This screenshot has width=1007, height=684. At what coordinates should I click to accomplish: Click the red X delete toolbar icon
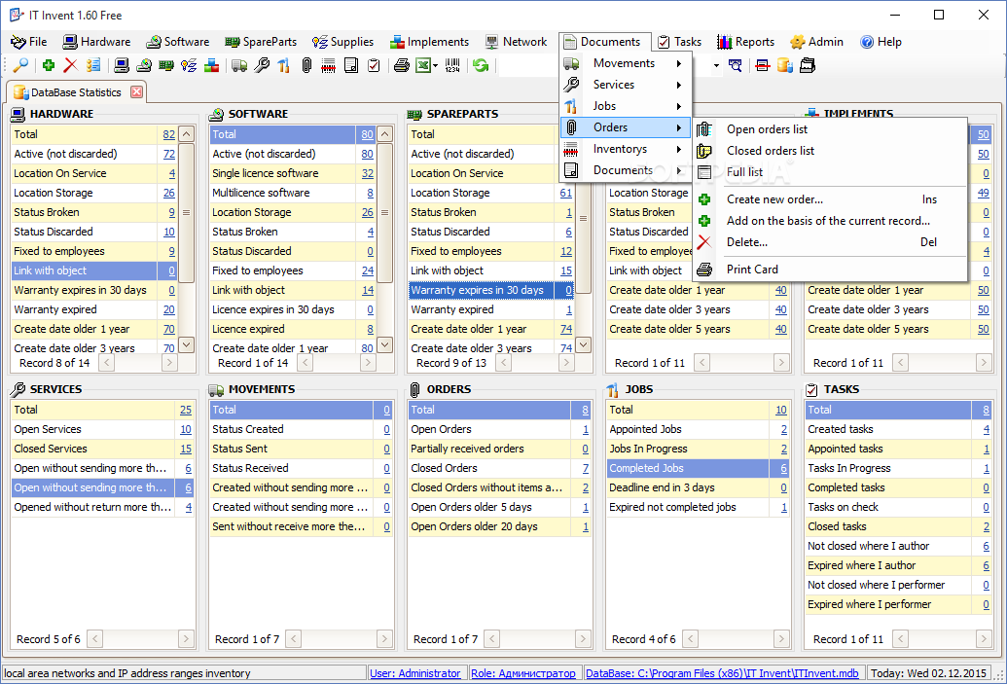(71, 65)
